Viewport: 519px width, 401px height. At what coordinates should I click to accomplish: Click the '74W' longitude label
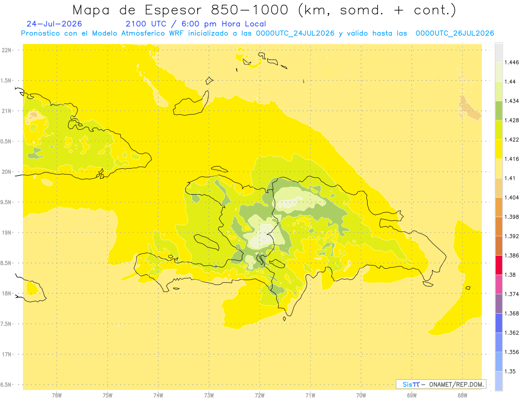tap(158, 395)
